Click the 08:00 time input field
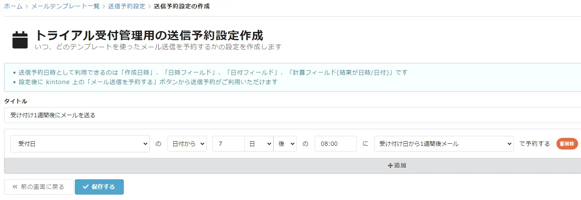Viewport: 581px width, 200px height. (335, 144)
